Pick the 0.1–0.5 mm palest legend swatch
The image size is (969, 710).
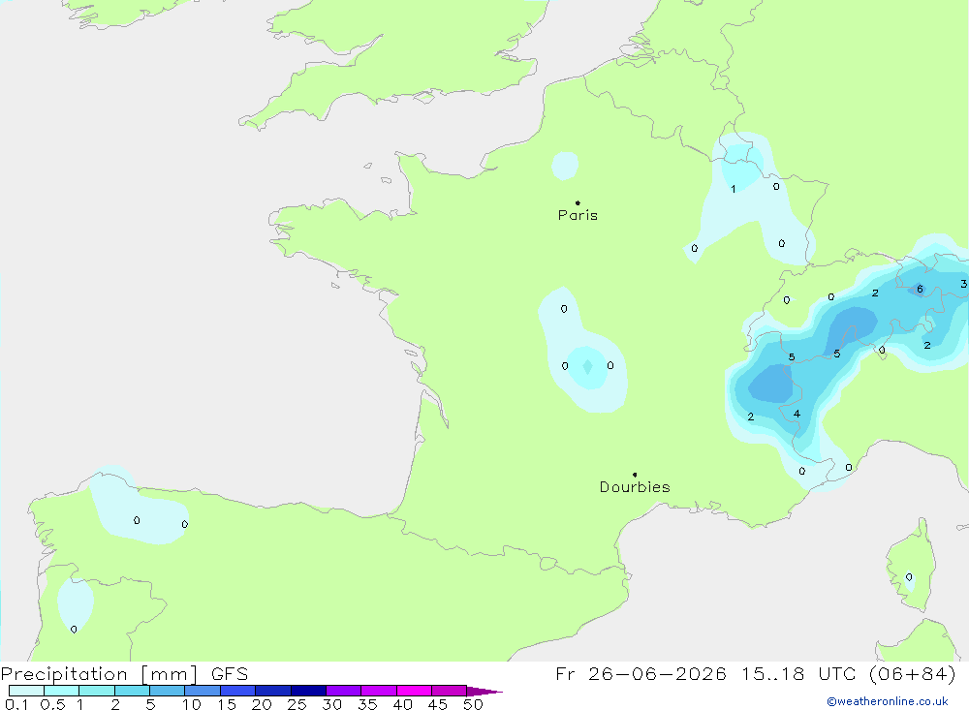click(x=26, y=691)
